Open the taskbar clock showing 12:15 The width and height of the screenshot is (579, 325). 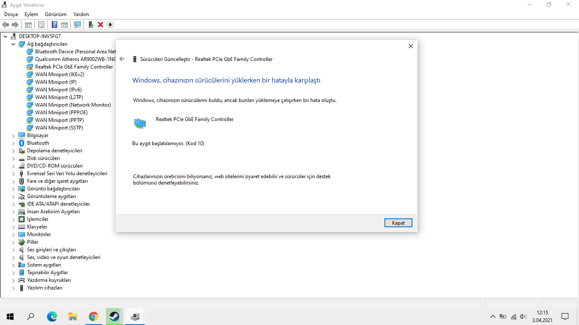pos(542,317)
